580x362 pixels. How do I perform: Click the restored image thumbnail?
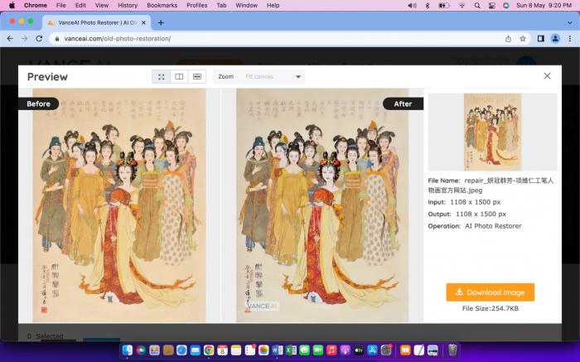click(x=492, y=132)
